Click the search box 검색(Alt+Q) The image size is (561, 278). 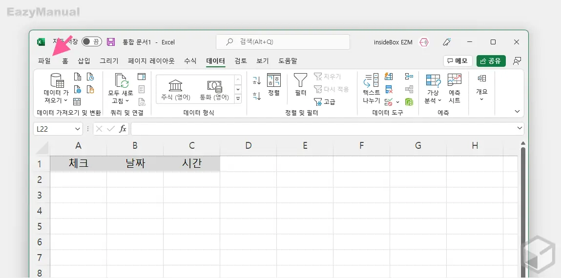283,42
